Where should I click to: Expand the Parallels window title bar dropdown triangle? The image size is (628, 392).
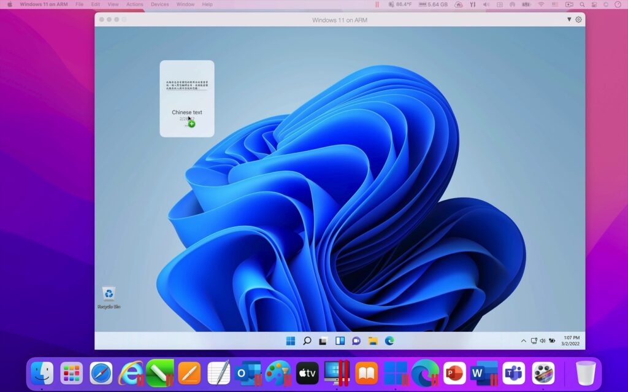point(569,20)
